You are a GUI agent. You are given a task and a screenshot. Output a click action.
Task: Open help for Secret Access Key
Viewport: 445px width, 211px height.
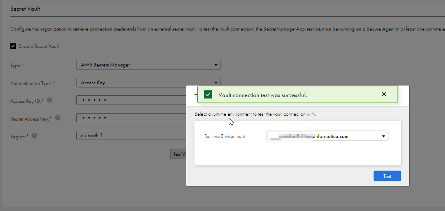click(x=58, y=118)
